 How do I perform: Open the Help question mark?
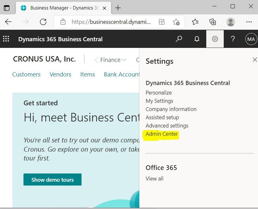tap(233, 39)
